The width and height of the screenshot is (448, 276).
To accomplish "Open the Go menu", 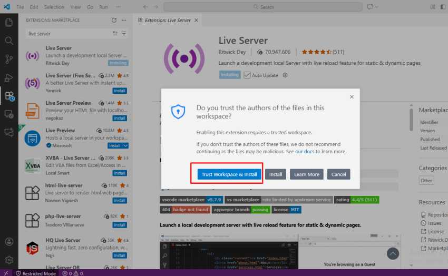I will (90, 7).
